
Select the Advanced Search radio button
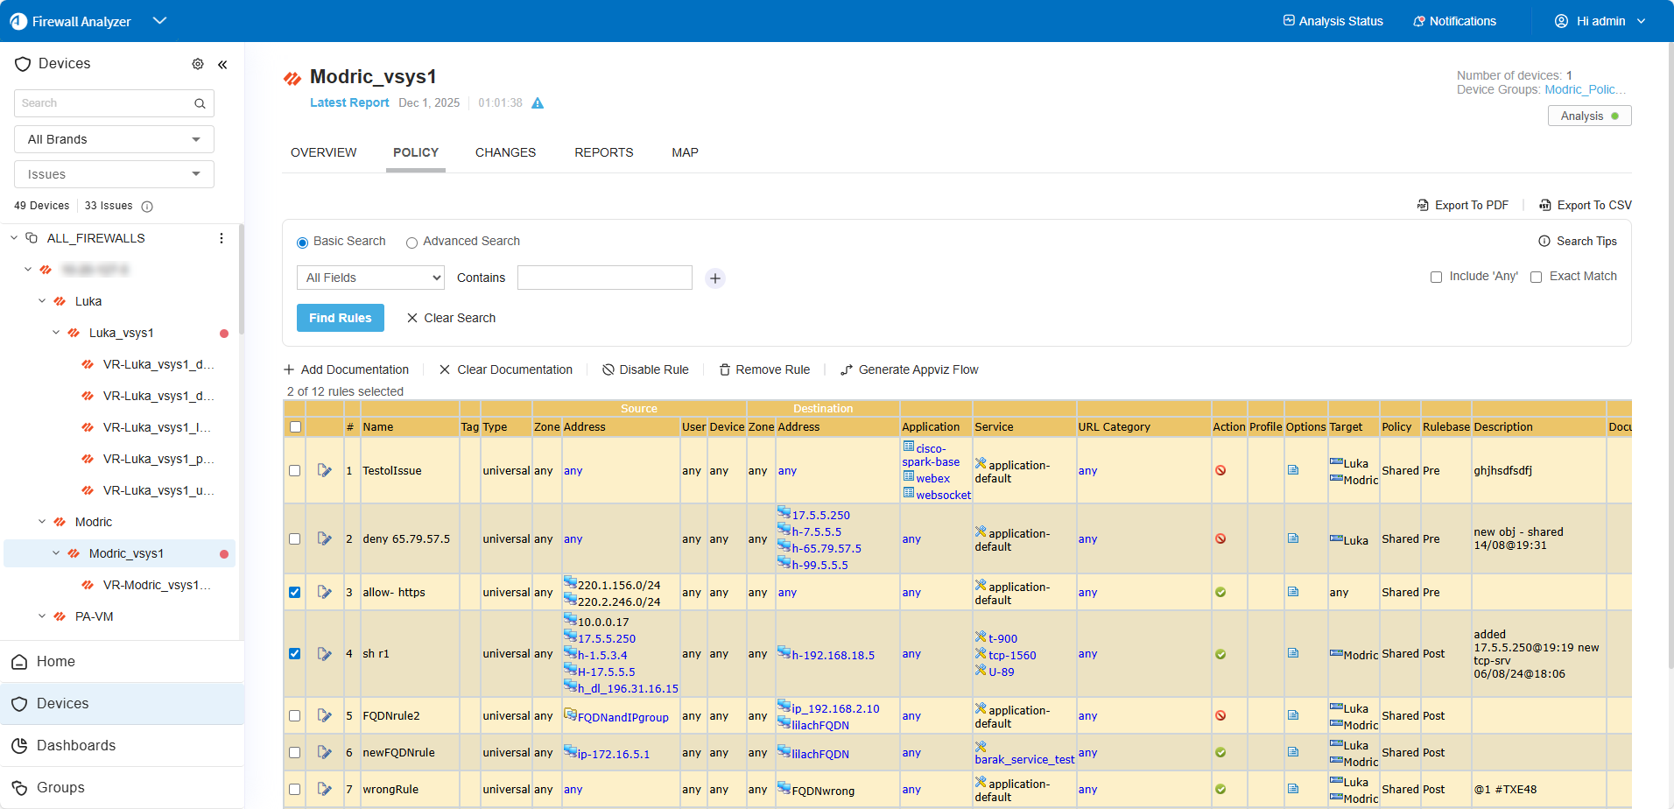(x=411, y=243)
